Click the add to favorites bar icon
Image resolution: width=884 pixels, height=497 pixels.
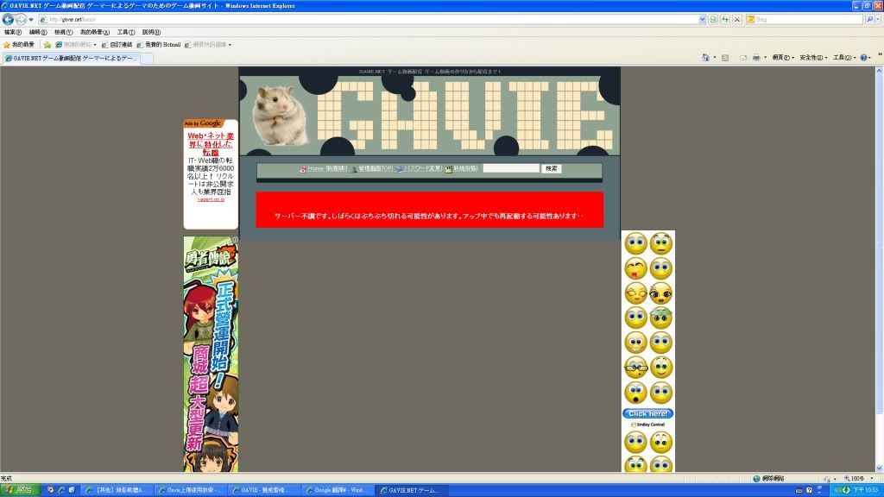point(47,45)
